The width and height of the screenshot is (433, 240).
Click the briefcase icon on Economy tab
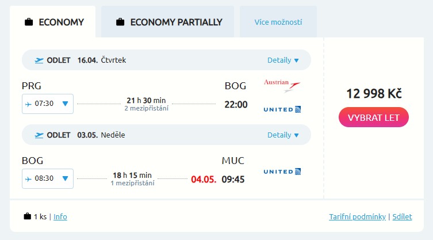click(28, 22)
